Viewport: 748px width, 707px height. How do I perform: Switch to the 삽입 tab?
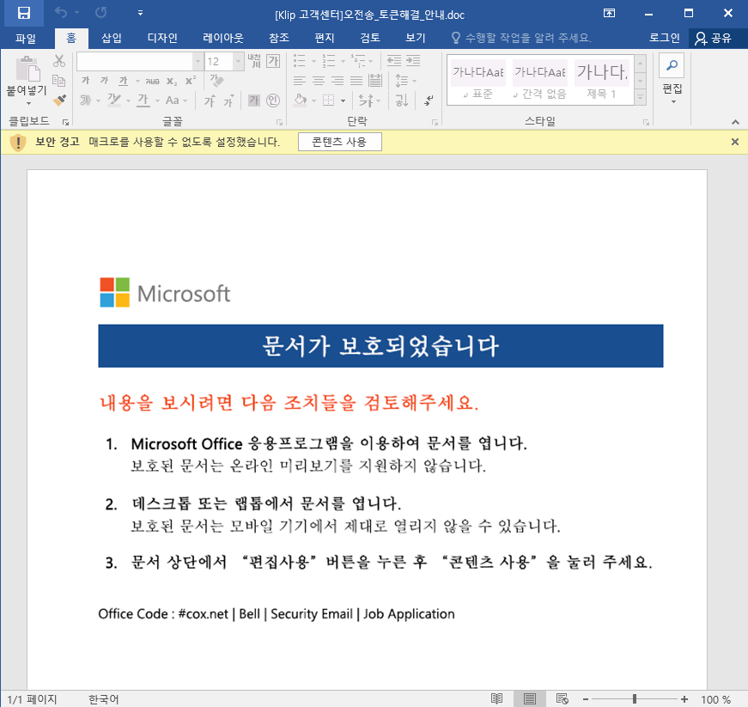112,38
